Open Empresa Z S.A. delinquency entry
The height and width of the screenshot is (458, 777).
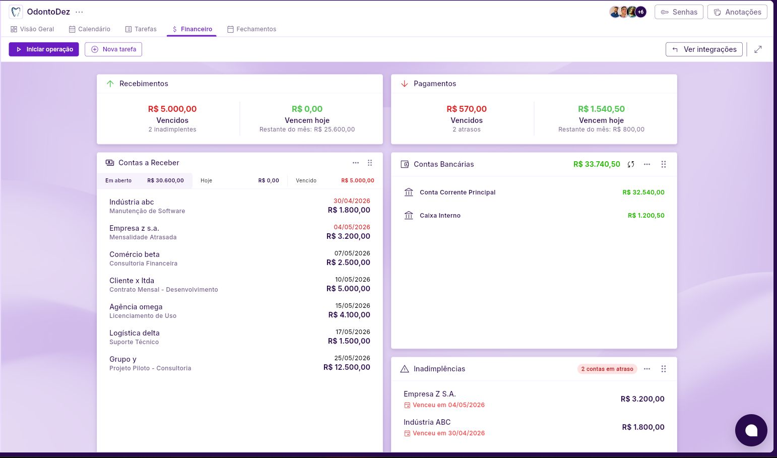(534, 399)
